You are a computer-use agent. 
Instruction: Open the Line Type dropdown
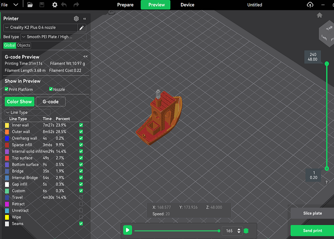pos(27,112)
